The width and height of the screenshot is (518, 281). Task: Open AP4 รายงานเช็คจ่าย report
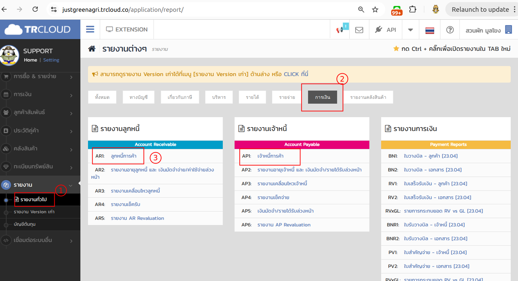[273, 197]
